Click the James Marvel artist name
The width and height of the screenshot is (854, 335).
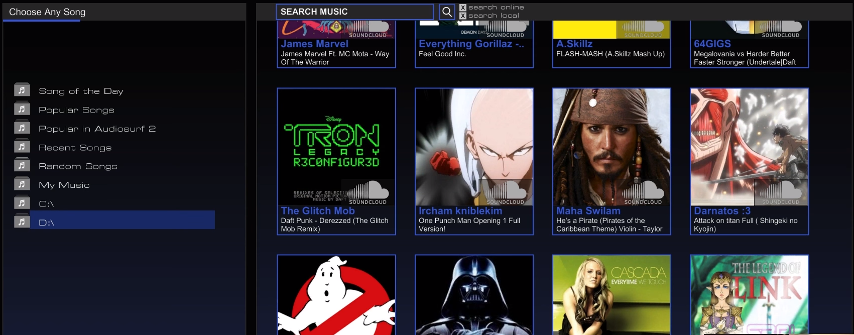click(314, 44)
